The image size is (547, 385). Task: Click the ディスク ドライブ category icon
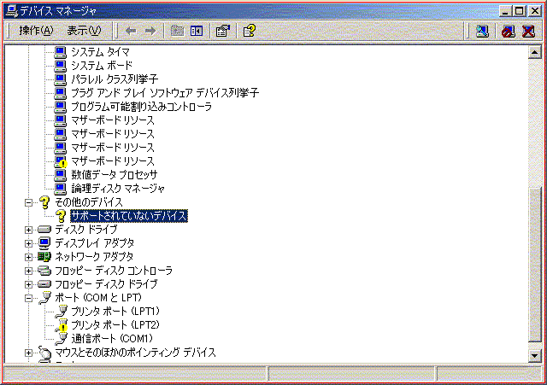click(44, 230)
